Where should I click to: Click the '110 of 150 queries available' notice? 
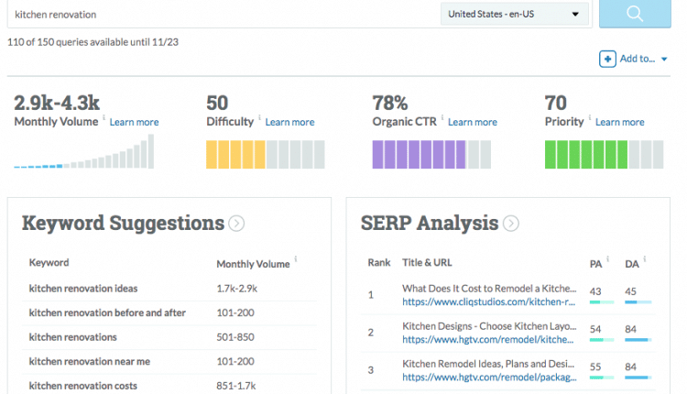click(93, 42)
